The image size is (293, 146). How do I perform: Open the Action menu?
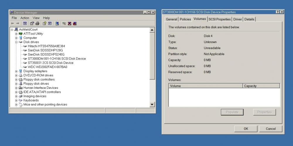[x=25, y=18]
